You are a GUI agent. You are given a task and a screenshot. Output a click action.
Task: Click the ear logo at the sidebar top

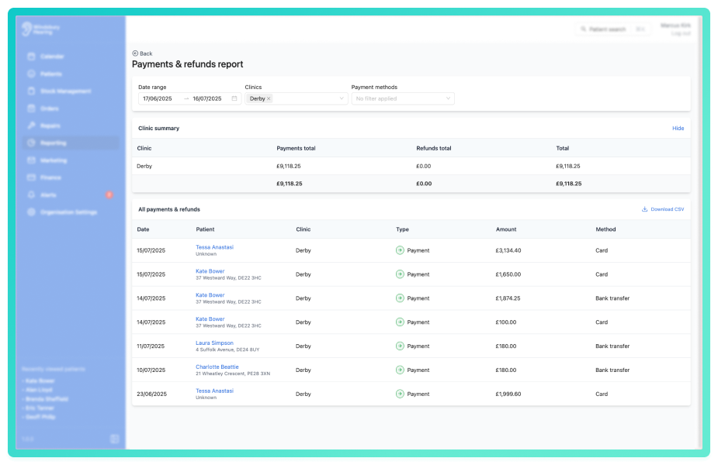26,29
